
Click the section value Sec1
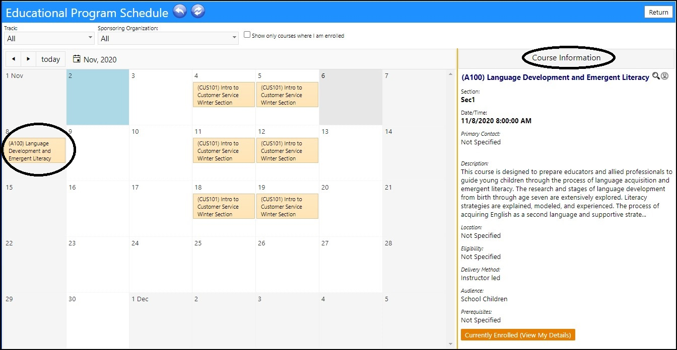(x=468, y=100)
